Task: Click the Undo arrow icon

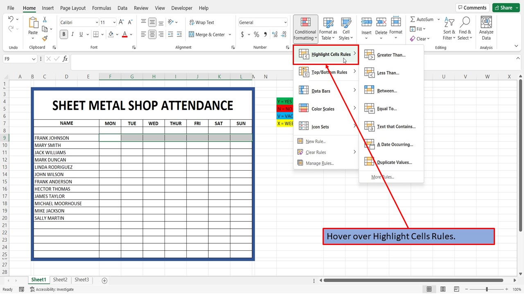Action: (11, 19)
